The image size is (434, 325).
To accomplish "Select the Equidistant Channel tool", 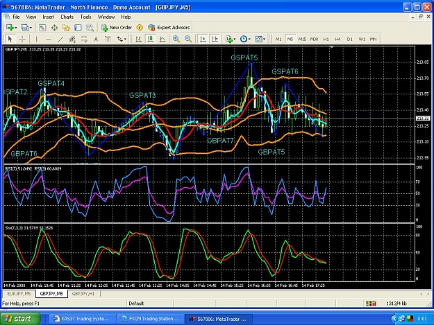I will 72,39.
